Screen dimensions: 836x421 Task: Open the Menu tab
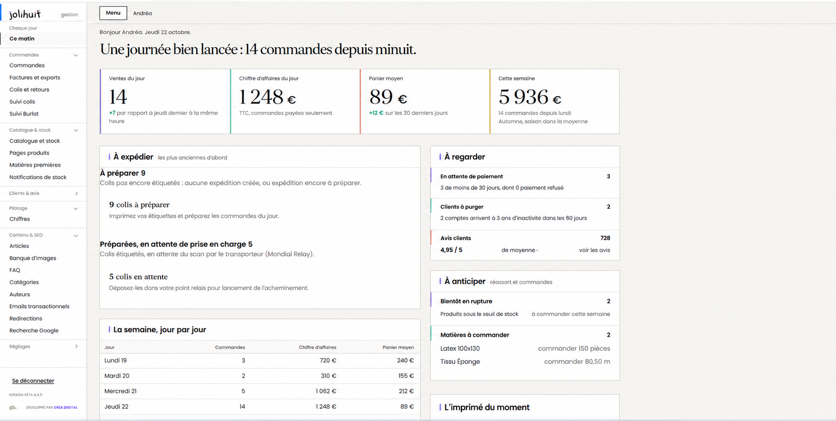tap(113, 13)
